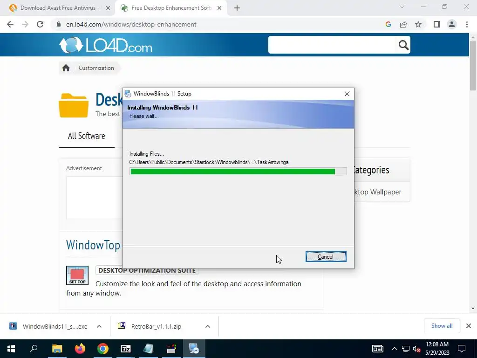
Task: Cancel the WindowBlinds 11 installation
Action: coord(326,257)
